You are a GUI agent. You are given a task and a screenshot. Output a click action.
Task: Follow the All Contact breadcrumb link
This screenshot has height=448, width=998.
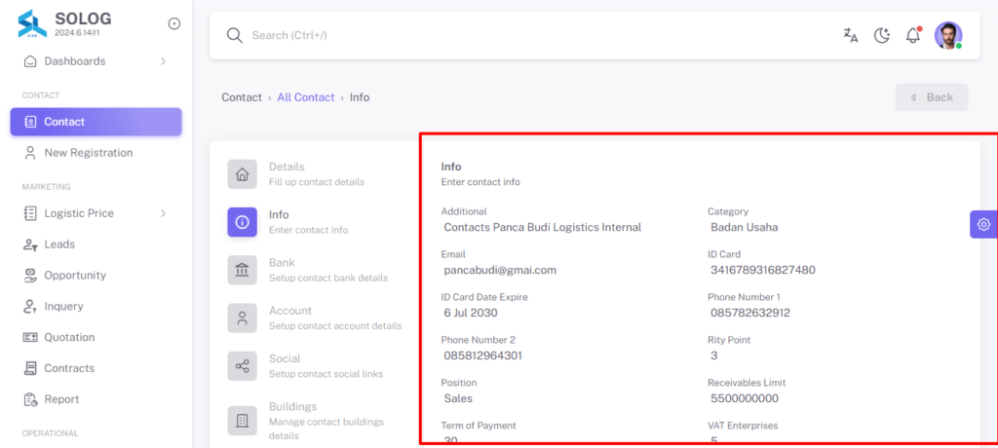[305, 97]
